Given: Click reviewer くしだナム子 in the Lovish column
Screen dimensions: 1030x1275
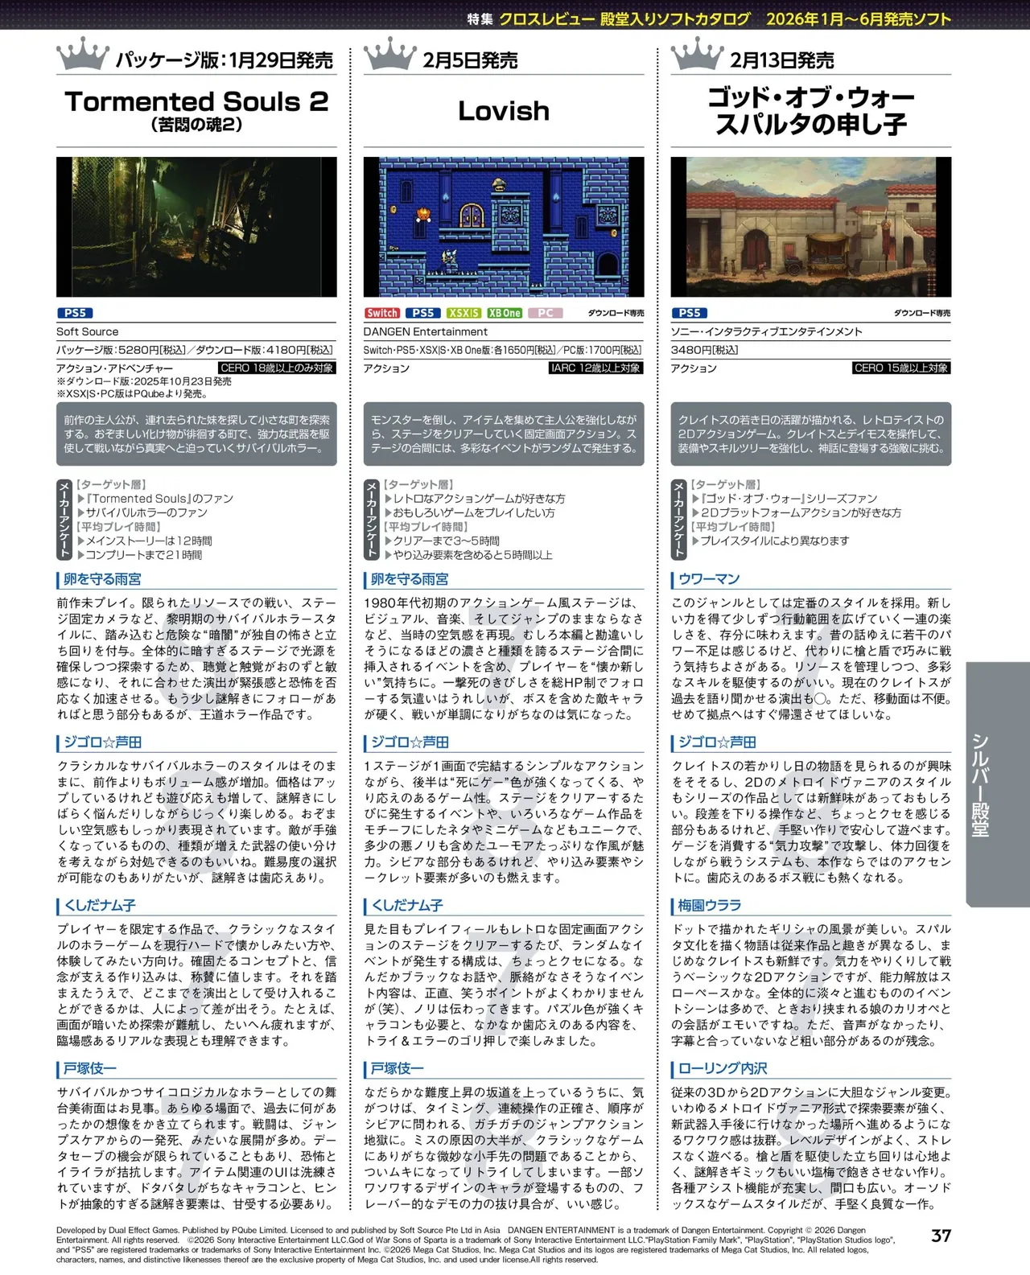Looking at the screenshot, I should click(x=406, y=906).
